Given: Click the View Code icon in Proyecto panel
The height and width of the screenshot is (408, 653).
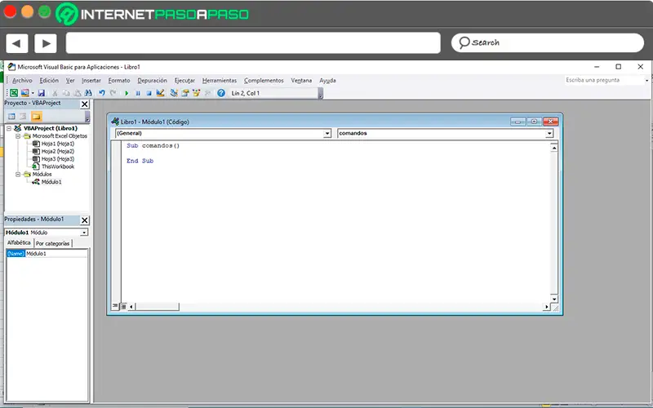Looking at the screenshot, I should (11, 116).
